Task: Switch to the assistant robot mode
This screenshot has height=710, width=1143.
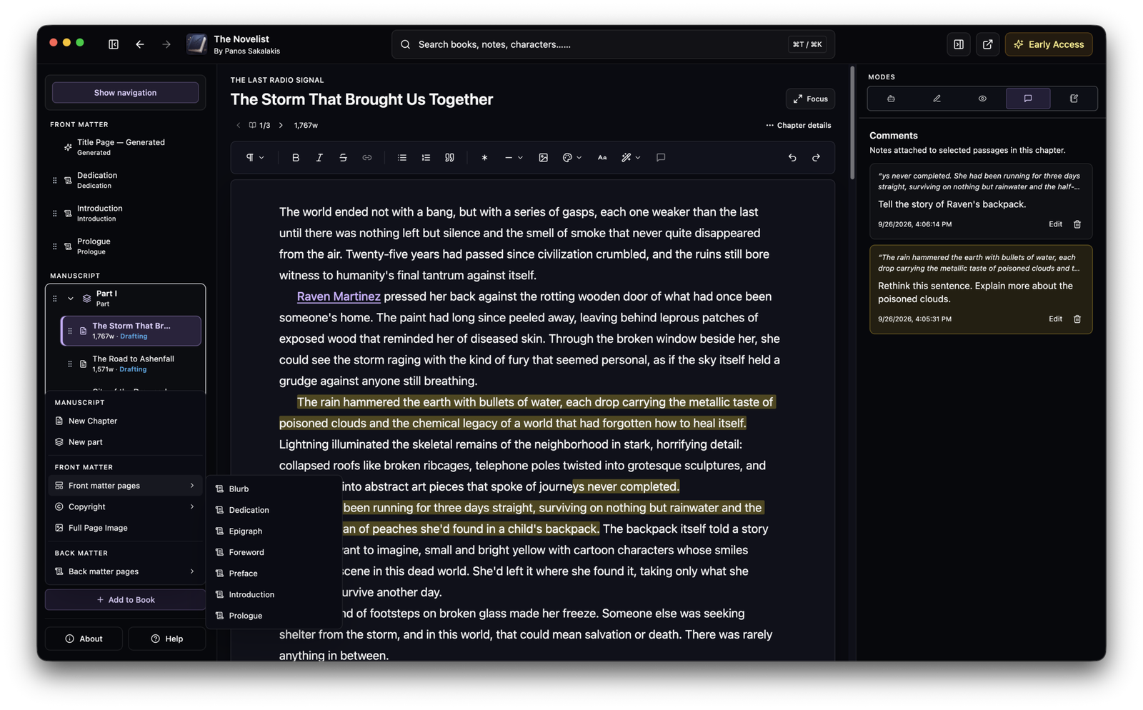Action: pyautogui.click(x=891, y=99)
